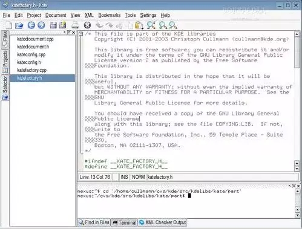This screenshot has height=229, width=302.
Task: Select katedocument.cpp in the file list
Action: (42, 39)
